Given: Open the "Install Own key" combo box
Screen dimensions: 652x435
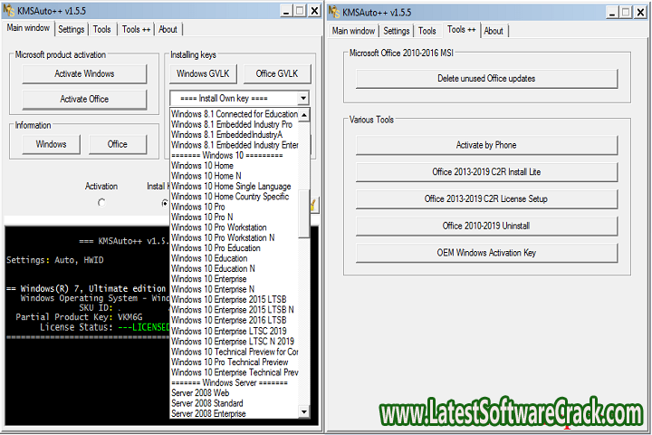Looking at the screenshot, I should (x=239, y=98).
